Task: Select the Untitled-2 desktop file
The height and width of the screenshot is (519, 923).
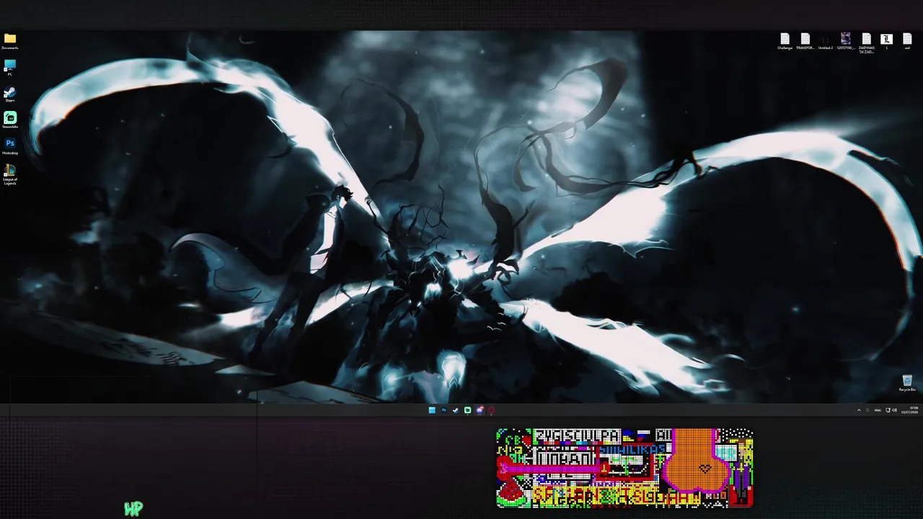Action: [826, 41]
